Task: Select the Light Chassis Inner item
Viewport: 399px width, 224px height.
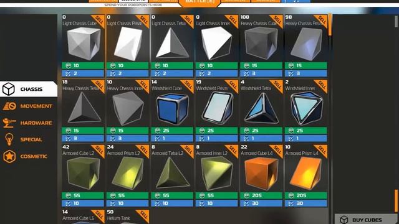Action: pyautogui.click(x=216, y=45)
